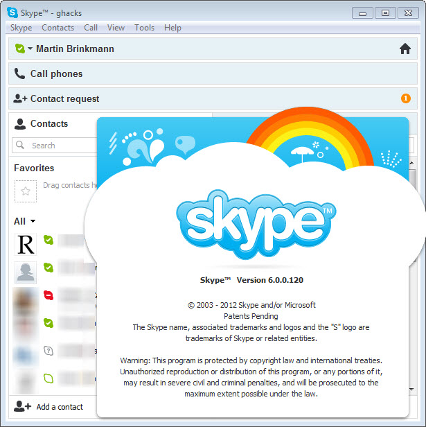The height and width of the screenshot is (427, 426).
Task: Click the Skype logo in title bar
Action: click(12, 12)
